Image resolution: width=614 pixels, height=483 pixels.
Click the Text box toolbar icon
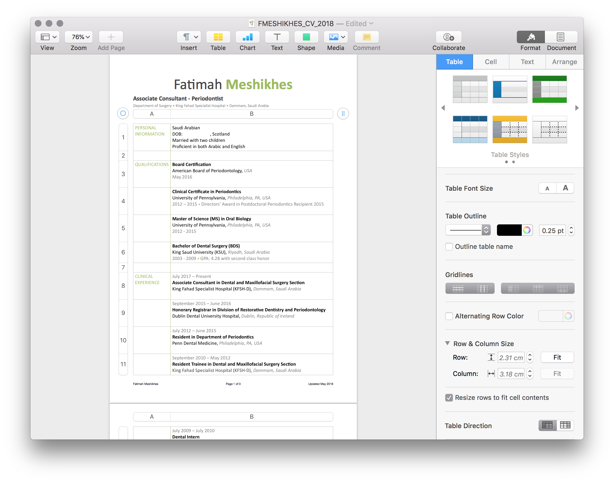click(x=277, y=37)
